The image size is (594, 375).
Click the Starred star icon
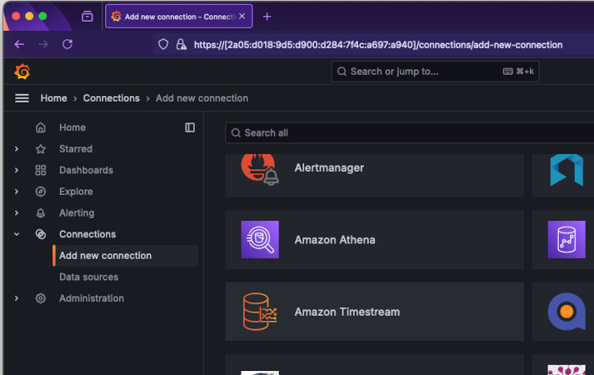tap(41, 149)
